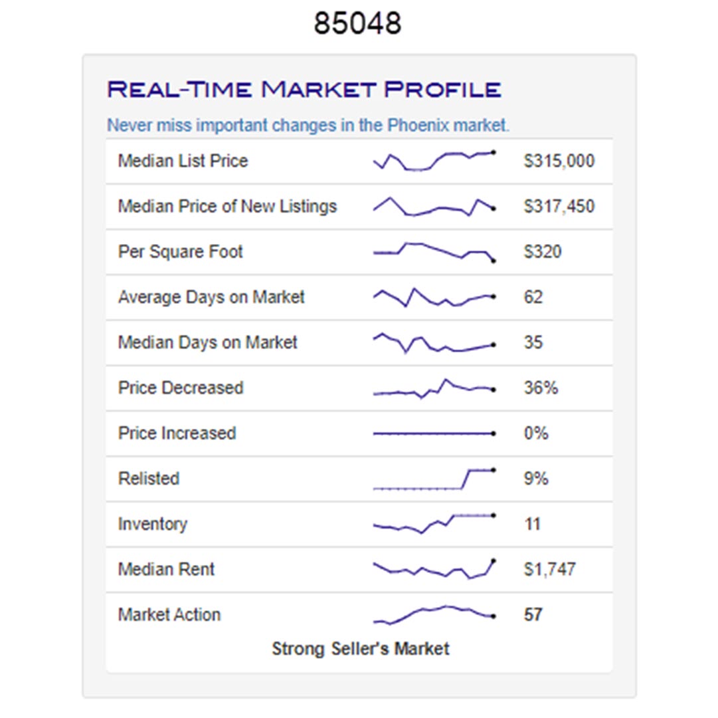Select the $1,747 median rent value
The width and height of the screenshot is (718, 718).
(549, 570)
